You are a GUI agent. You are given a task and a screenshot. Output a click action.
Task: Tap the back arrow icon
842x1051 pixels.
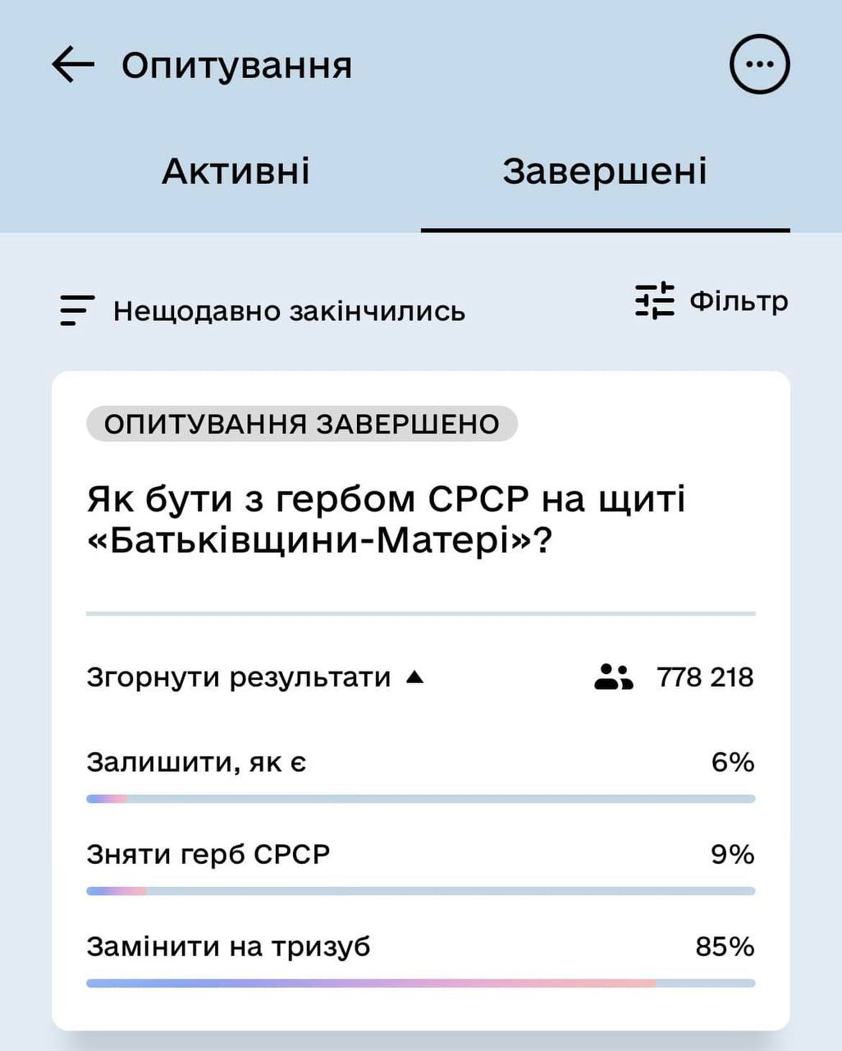[x=73, y=65]
